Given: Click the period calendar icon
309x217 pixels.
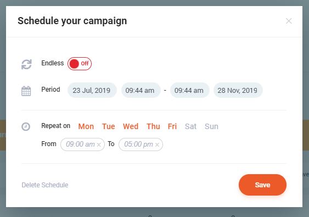Looking at the screenshot, I should tap(26, 91).
